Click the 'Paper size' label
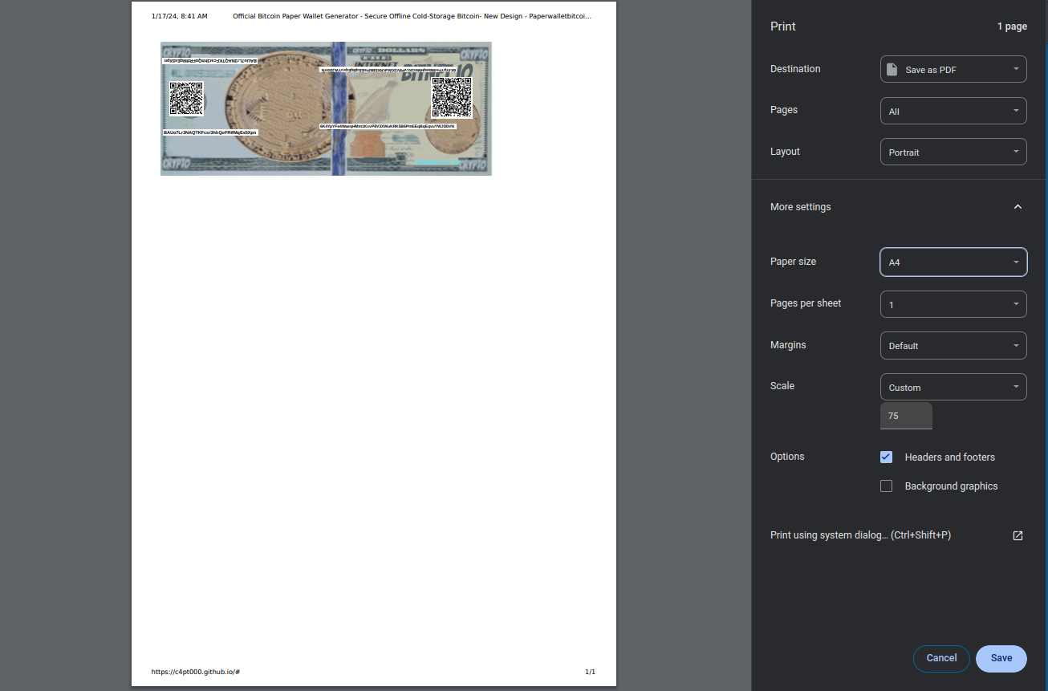Viewport: 1048px width, 691px height. point(793,262)
